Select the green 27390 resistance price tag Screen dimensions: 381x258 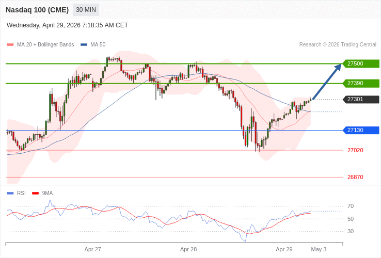click(x=361, y=83)
